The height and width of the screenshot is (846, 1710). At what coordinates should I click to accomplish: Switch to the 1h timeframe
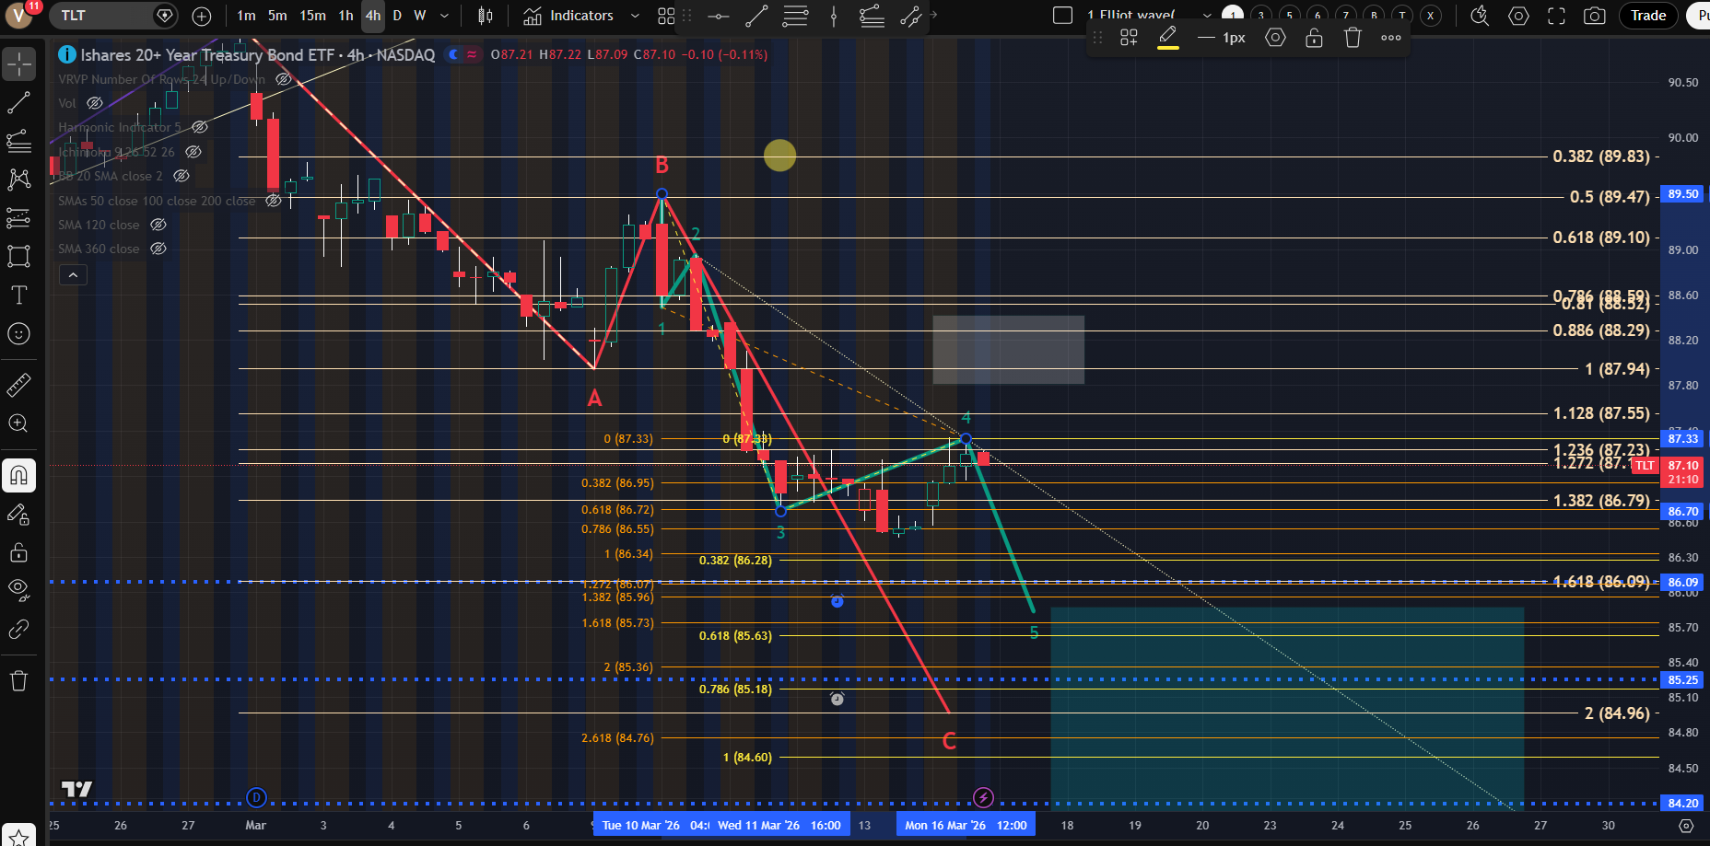[346, 16]
